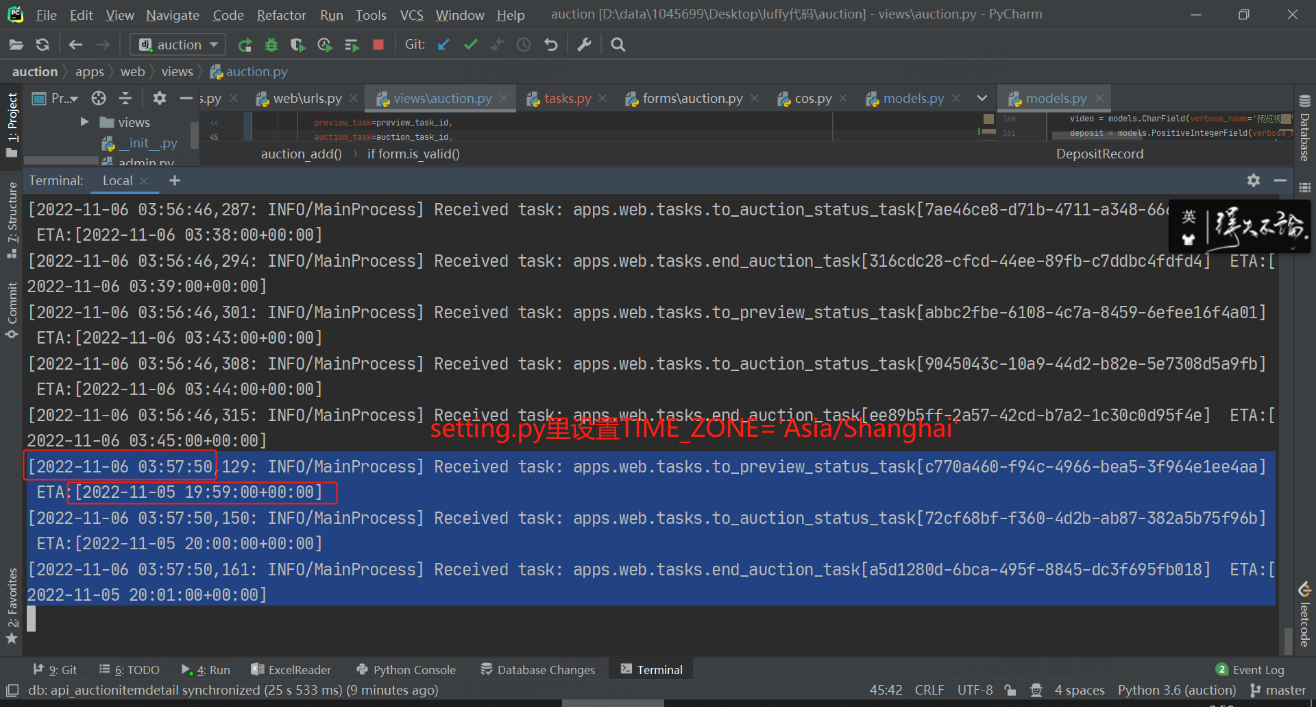Navigate back with the left arrow

(75, 45)
